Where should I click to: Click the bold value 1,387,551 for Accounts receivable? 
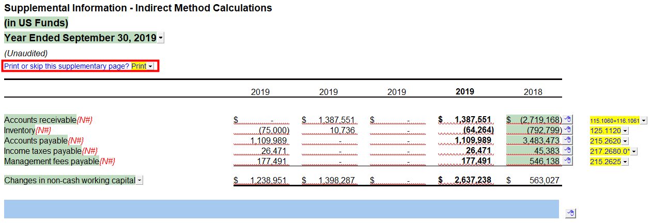(472, 120)
